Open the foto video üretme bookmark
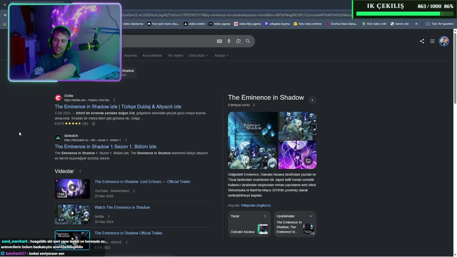Image resolution: width=457 pixels, height=257 pixels. tap(307, 24)
